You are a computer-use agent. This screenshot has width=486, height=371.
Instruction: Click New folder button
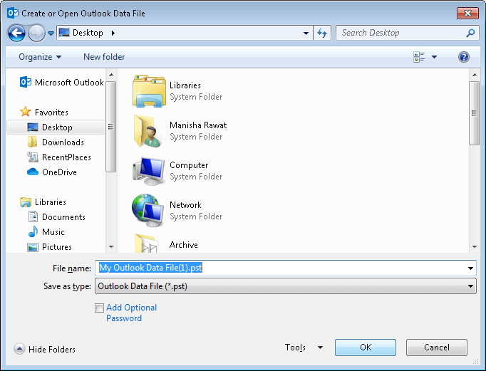104,57
